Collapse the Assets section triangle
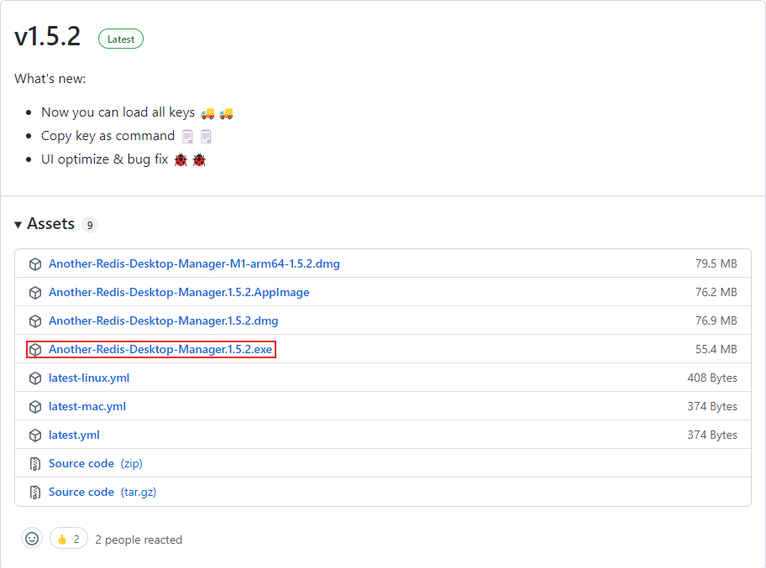766x568 pixels. tap(18, 225)
